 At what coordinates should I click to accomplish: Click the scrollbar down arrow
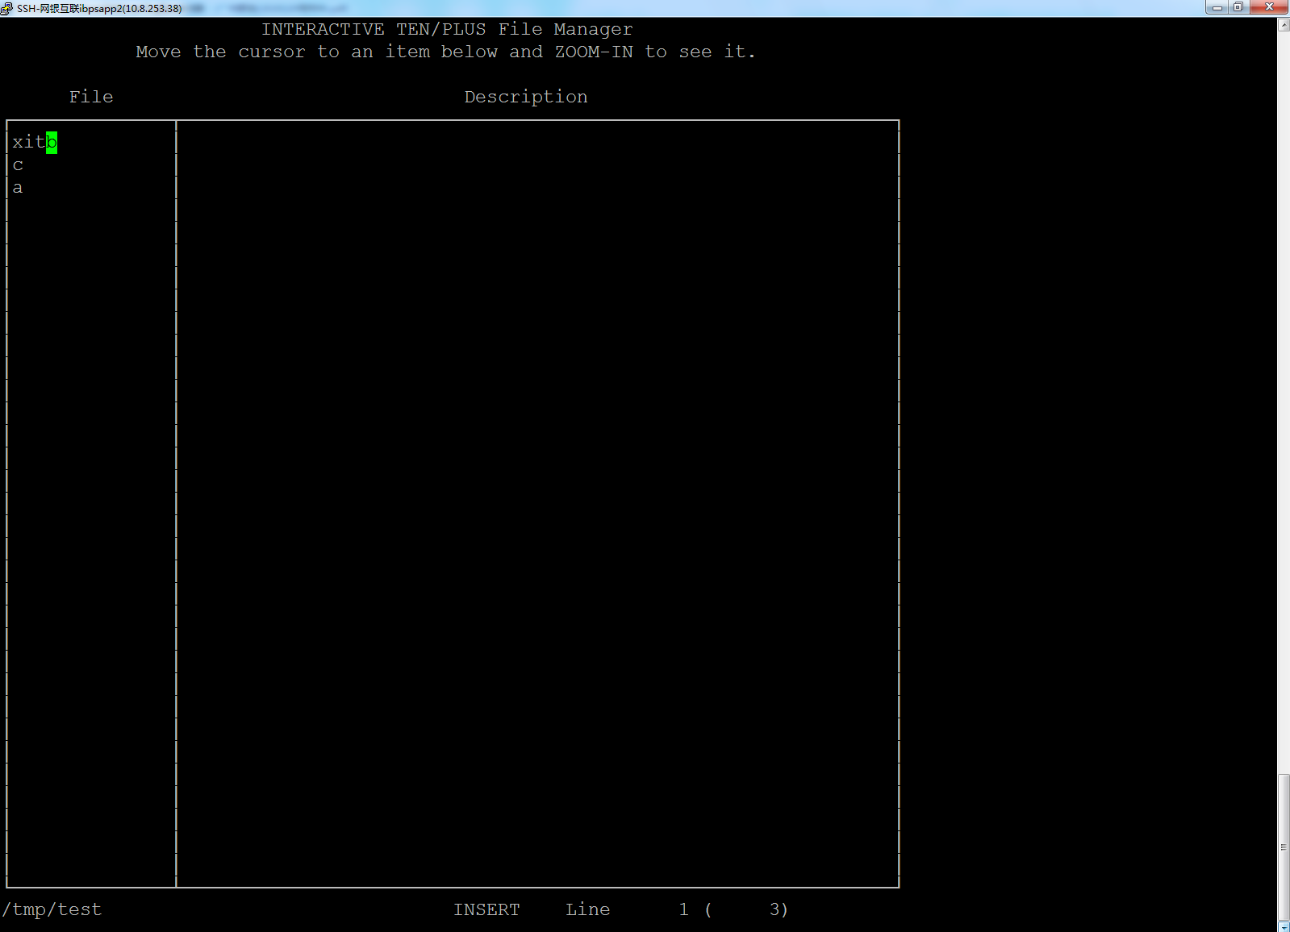1284,926
